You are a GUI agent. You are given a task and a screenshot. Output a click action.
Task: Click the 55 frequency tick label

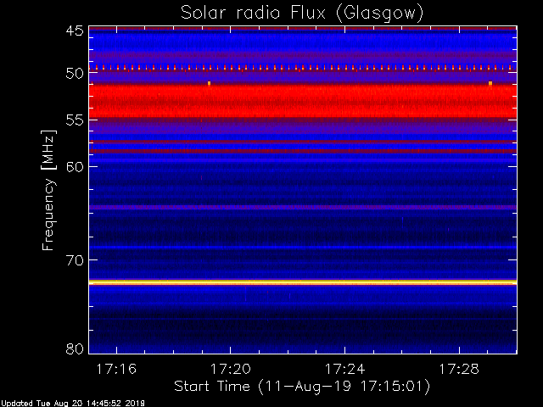coord(75,120)
